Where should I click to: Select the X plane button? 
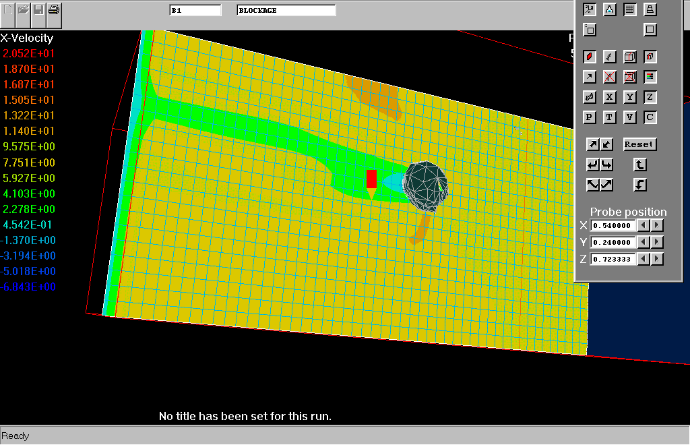(x=609, y=97)
